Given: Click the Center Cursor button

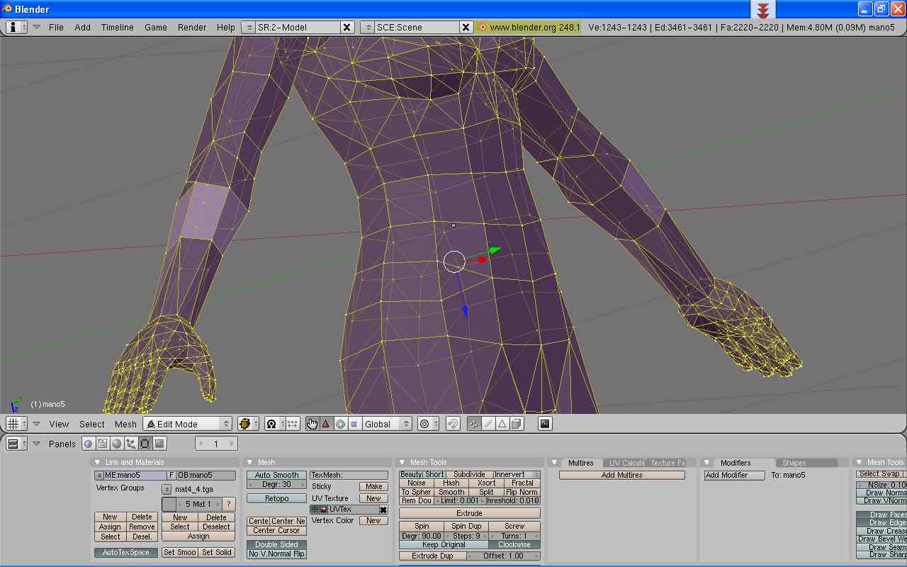Looking at the screenshot, I should click(x=276, y=530).
